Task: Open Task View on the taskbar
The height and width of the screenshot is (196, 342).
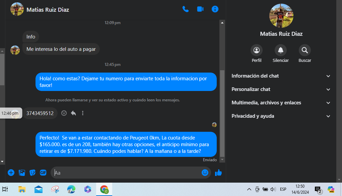Action: point(5,189)
